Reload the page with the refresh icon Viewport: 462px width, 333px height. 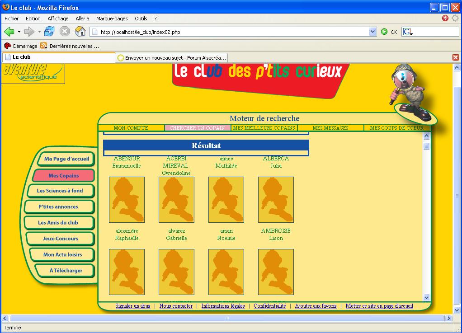[49, 32]
